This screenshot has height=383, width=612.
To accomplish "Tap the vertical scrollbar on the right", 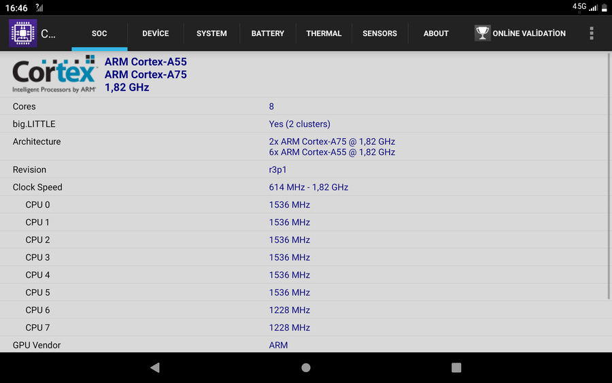I will pyautogui.click(x=609, y=176).
